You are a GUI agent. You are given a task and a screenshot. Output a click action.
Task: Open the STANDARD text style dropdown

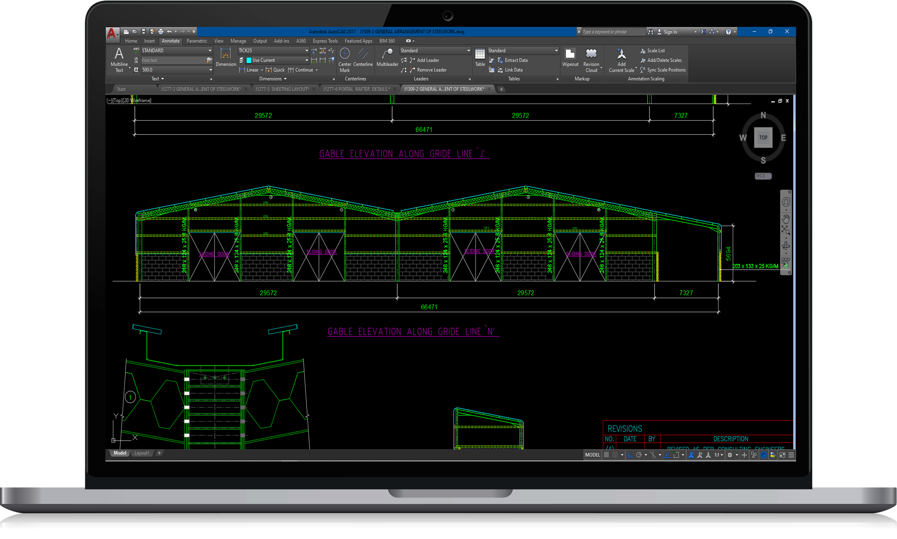(x=176, y=50)
